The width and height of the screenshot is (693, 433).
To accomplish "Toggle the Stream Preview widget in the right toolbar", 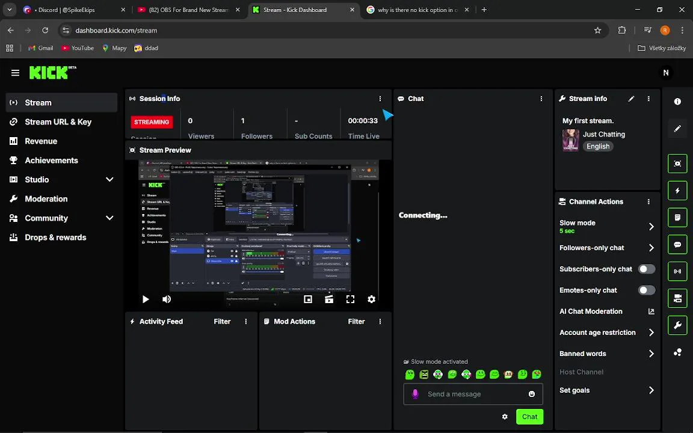I will [x=677, y=164].
